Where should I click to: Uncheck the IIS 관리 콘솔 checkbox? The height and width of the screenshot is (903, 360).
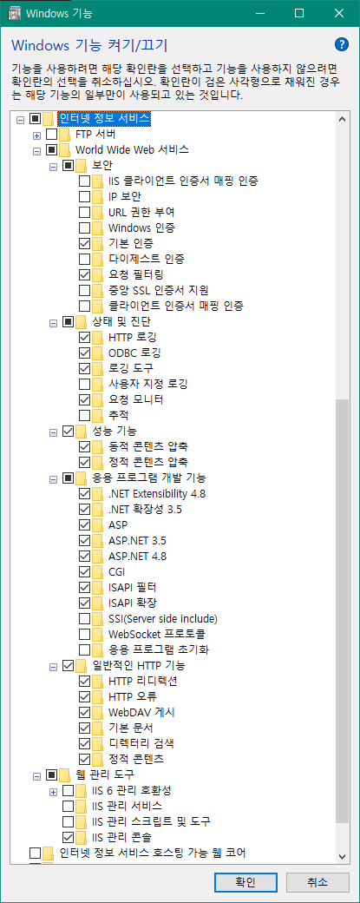68,836
